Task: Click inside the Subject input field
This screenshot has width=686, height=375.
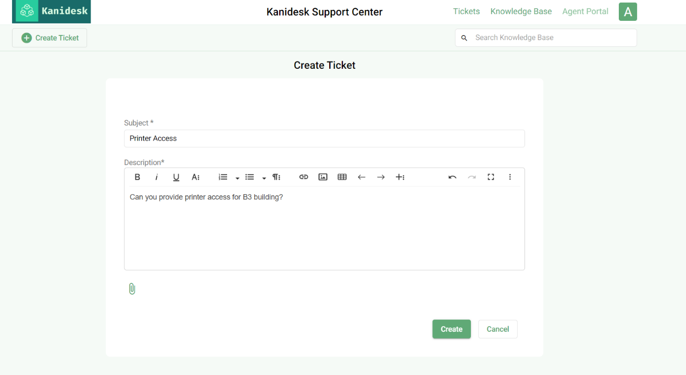Action: point(324,138)
